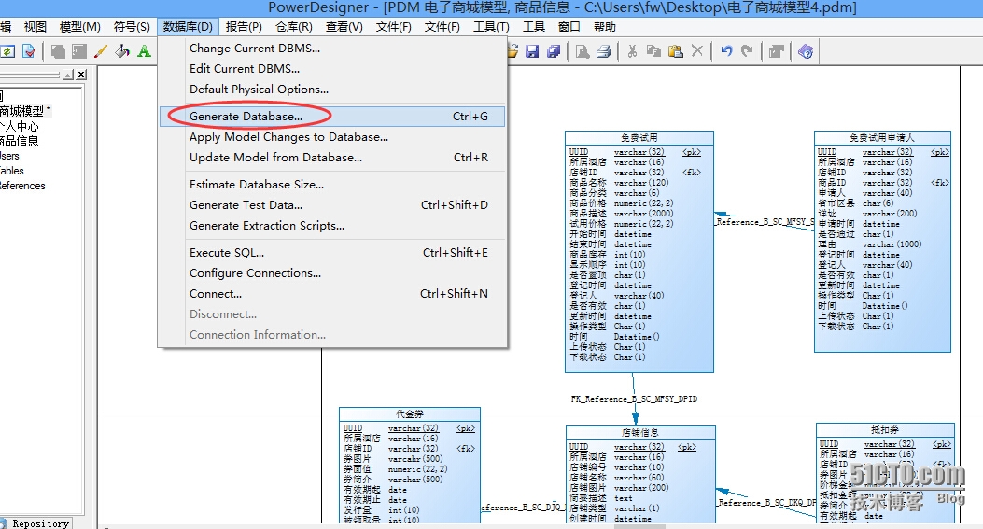The width and height of the screenshot is (983, 529).
Task: Open the 仓库(R) menu
Action: 294,27
